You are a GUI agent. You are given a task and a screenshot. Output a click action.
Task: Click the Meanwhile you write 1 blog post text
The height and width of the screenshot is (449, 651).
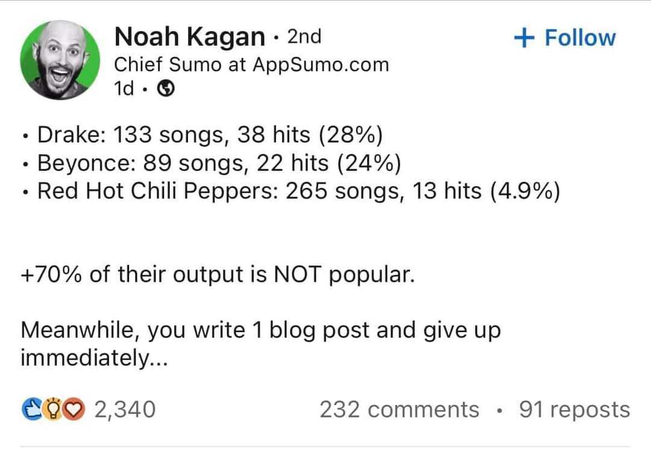(x=260, y=330)
